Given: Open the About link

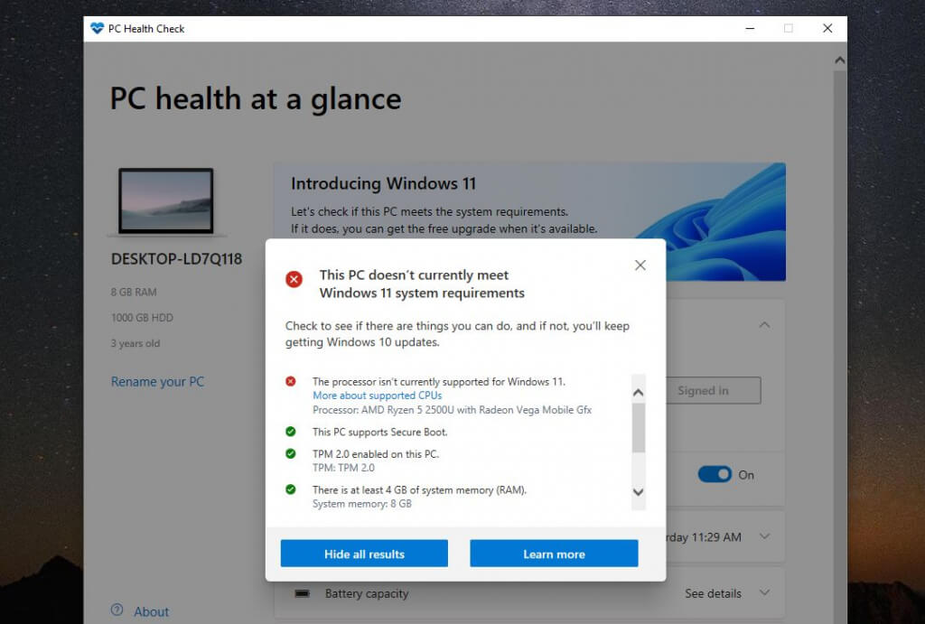Looking at the screenshot, I should coord(151,611).
